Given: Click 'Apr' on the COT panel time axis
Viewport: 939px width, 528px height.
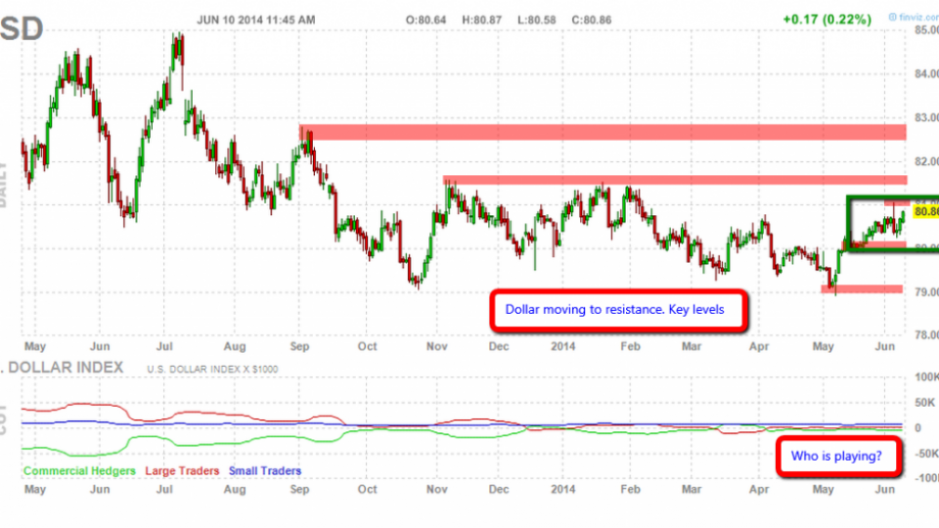Looking at the screenshot, I should 759,489.
